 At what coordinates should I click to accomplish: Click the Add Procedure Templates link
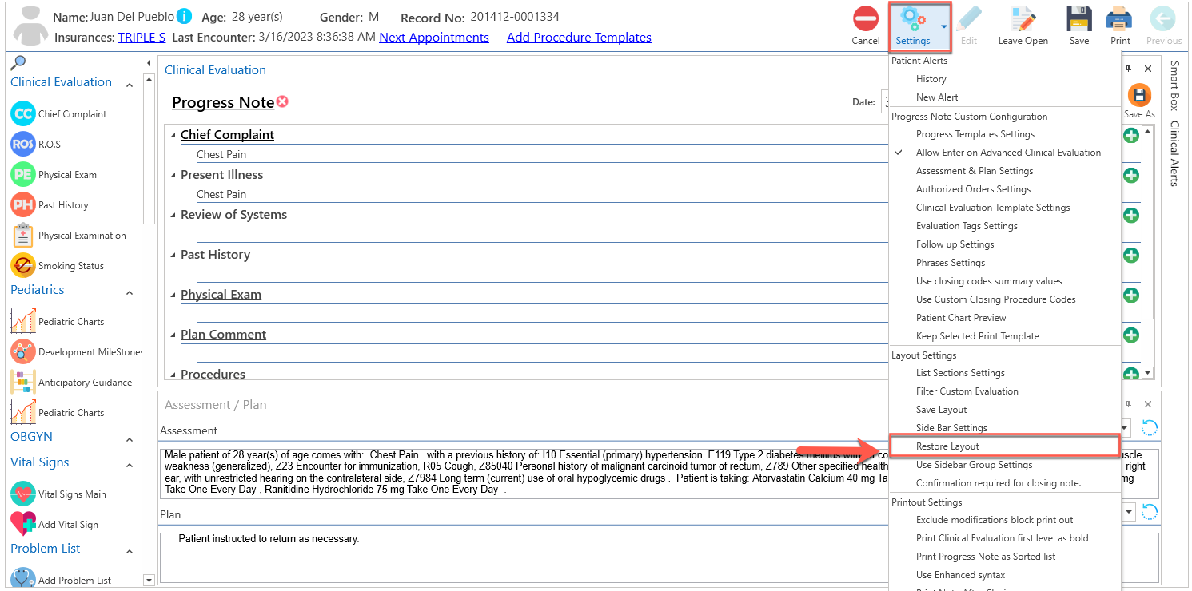pos(579,37)
